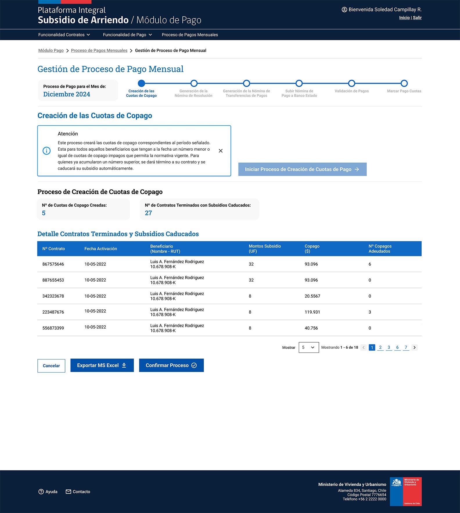Go to pagination page 2
Viewport: 460px width, 513px height.
click(380, 348)
